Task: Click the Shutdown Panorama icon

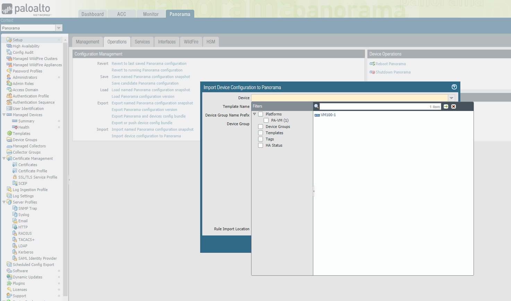Action: point(372,72)
